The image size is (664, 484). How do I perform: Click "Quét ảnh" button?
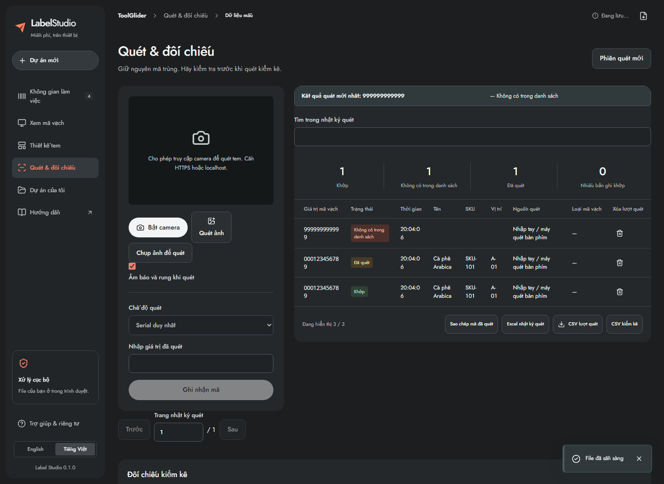click(211, 227)
